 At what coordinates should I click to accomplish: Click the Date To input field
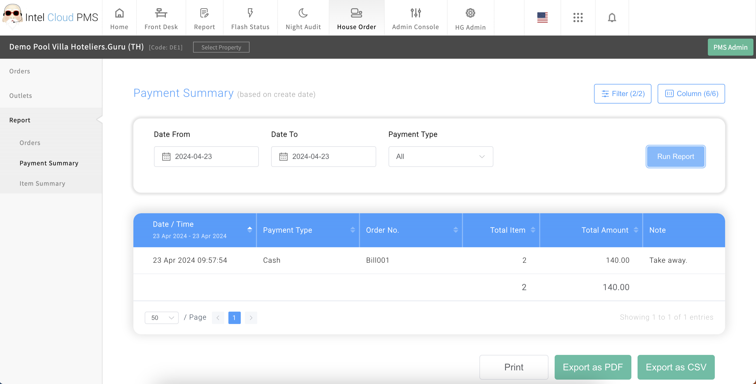pyautogui.click(x=323, y=157)
